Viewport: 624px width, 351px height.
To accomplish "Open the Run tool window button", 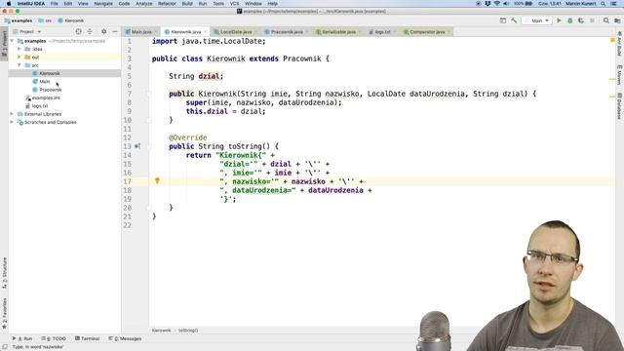I will (22, 338).
